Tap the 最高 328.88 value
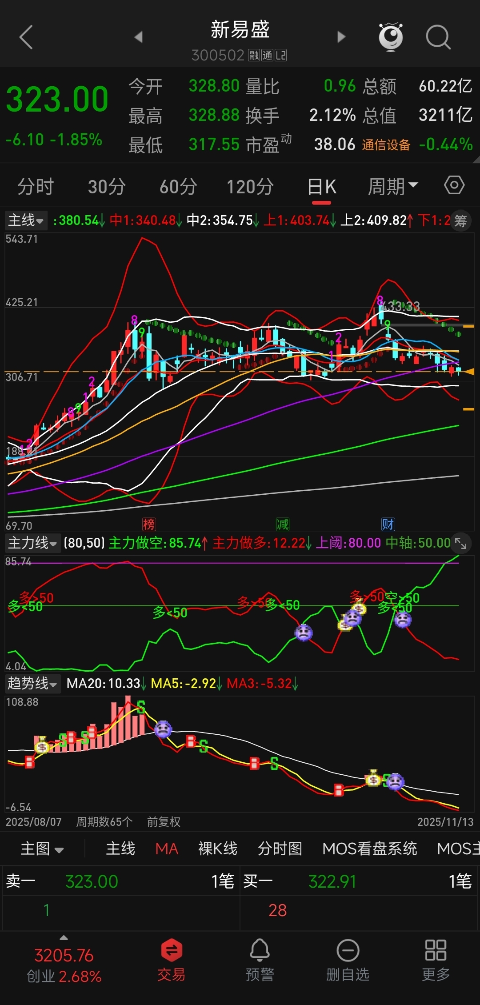Image resolution: width=480 pixels, height=1005 pixels. (x=214, y=115)
